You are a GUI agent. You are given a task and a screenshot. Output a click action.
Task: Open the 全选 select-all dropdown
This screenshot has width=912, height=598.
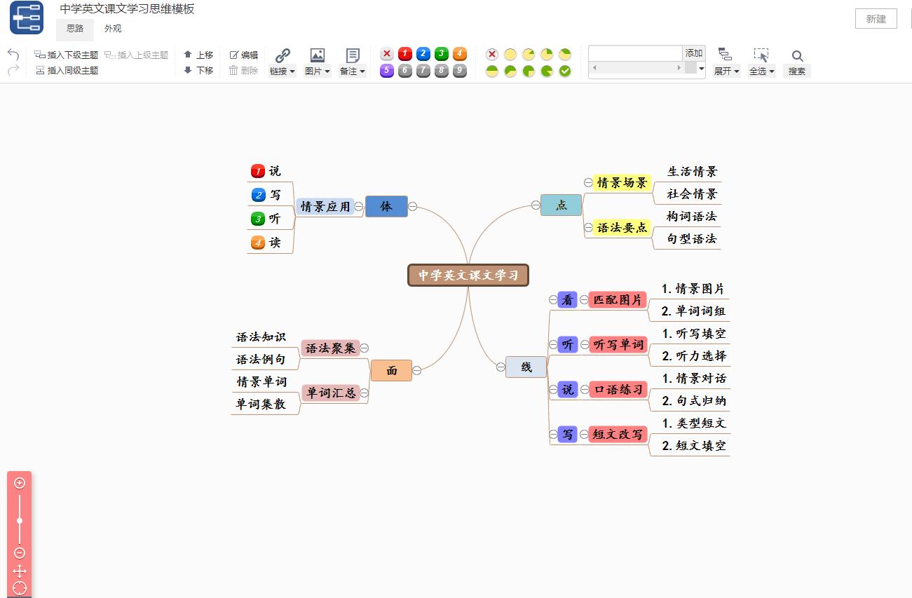tap(761, 71)
